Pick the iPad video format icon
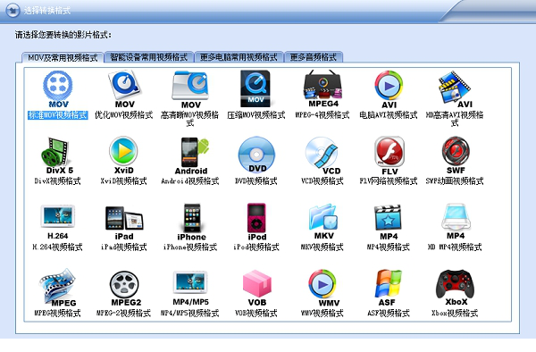 [x=124, y=222]
